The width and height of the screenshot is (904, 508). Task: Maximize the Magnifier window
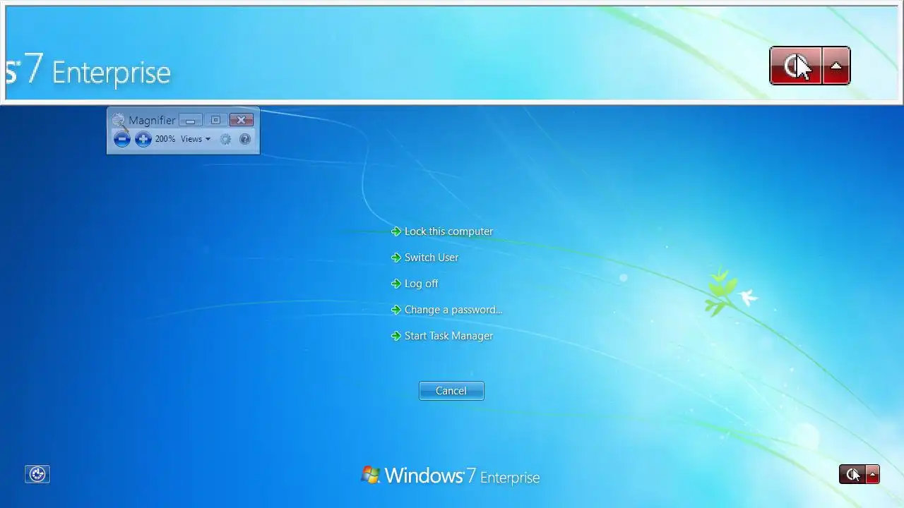tap(216, 120)
